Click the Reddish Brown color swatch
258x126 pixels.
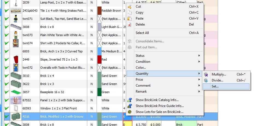[x=99, y=11]
